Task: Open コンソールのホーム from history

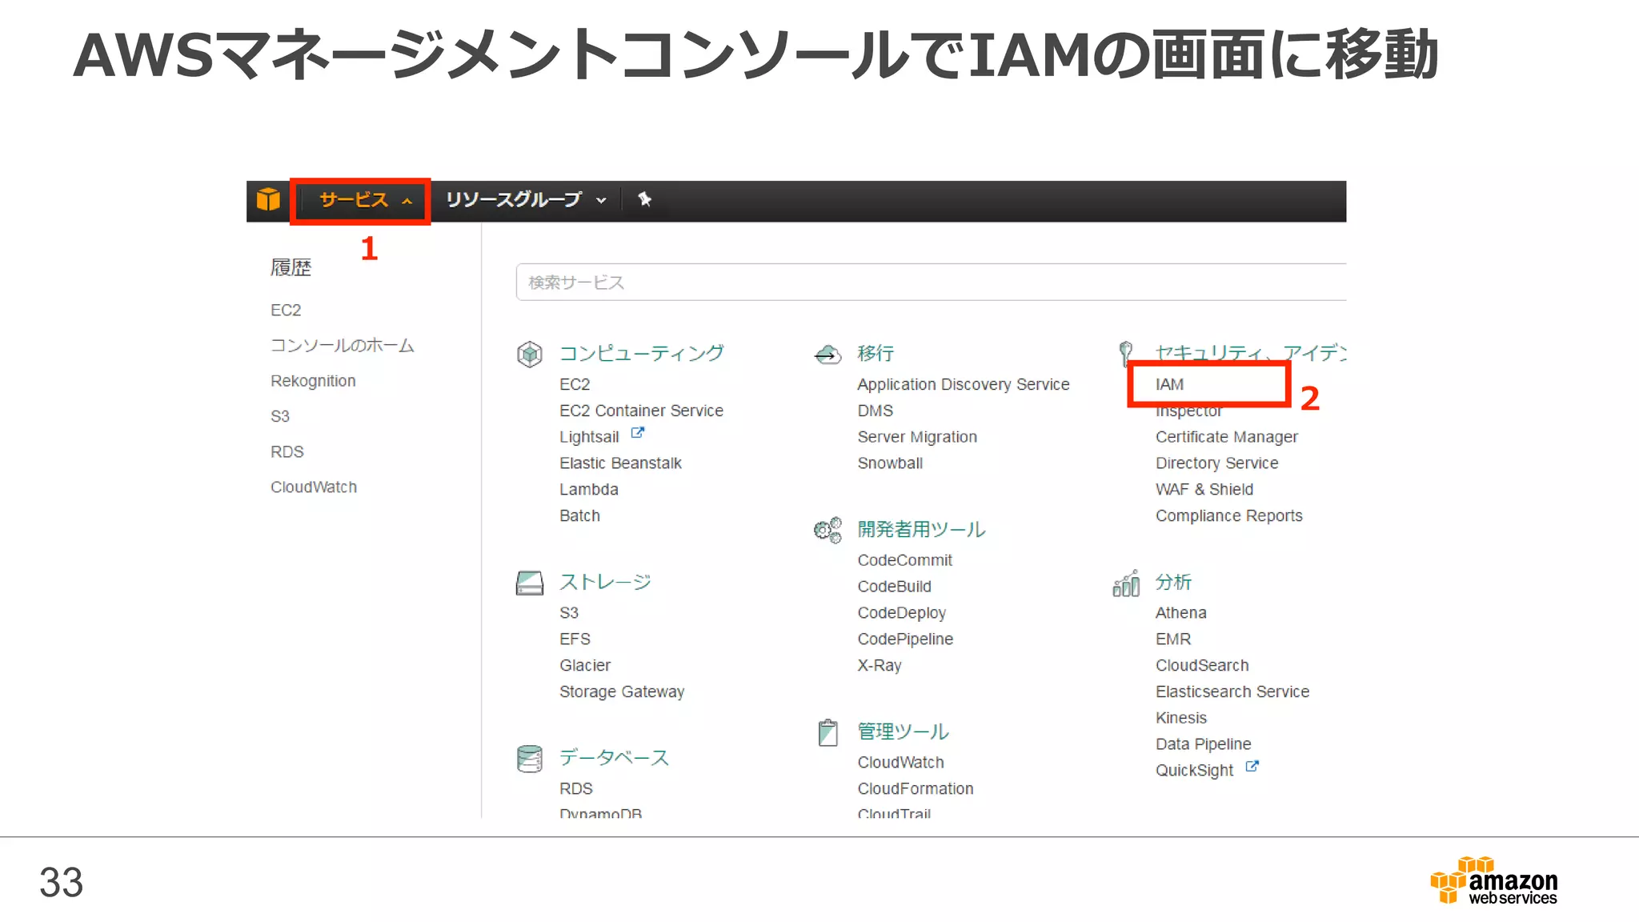Action: pos(343,346)
